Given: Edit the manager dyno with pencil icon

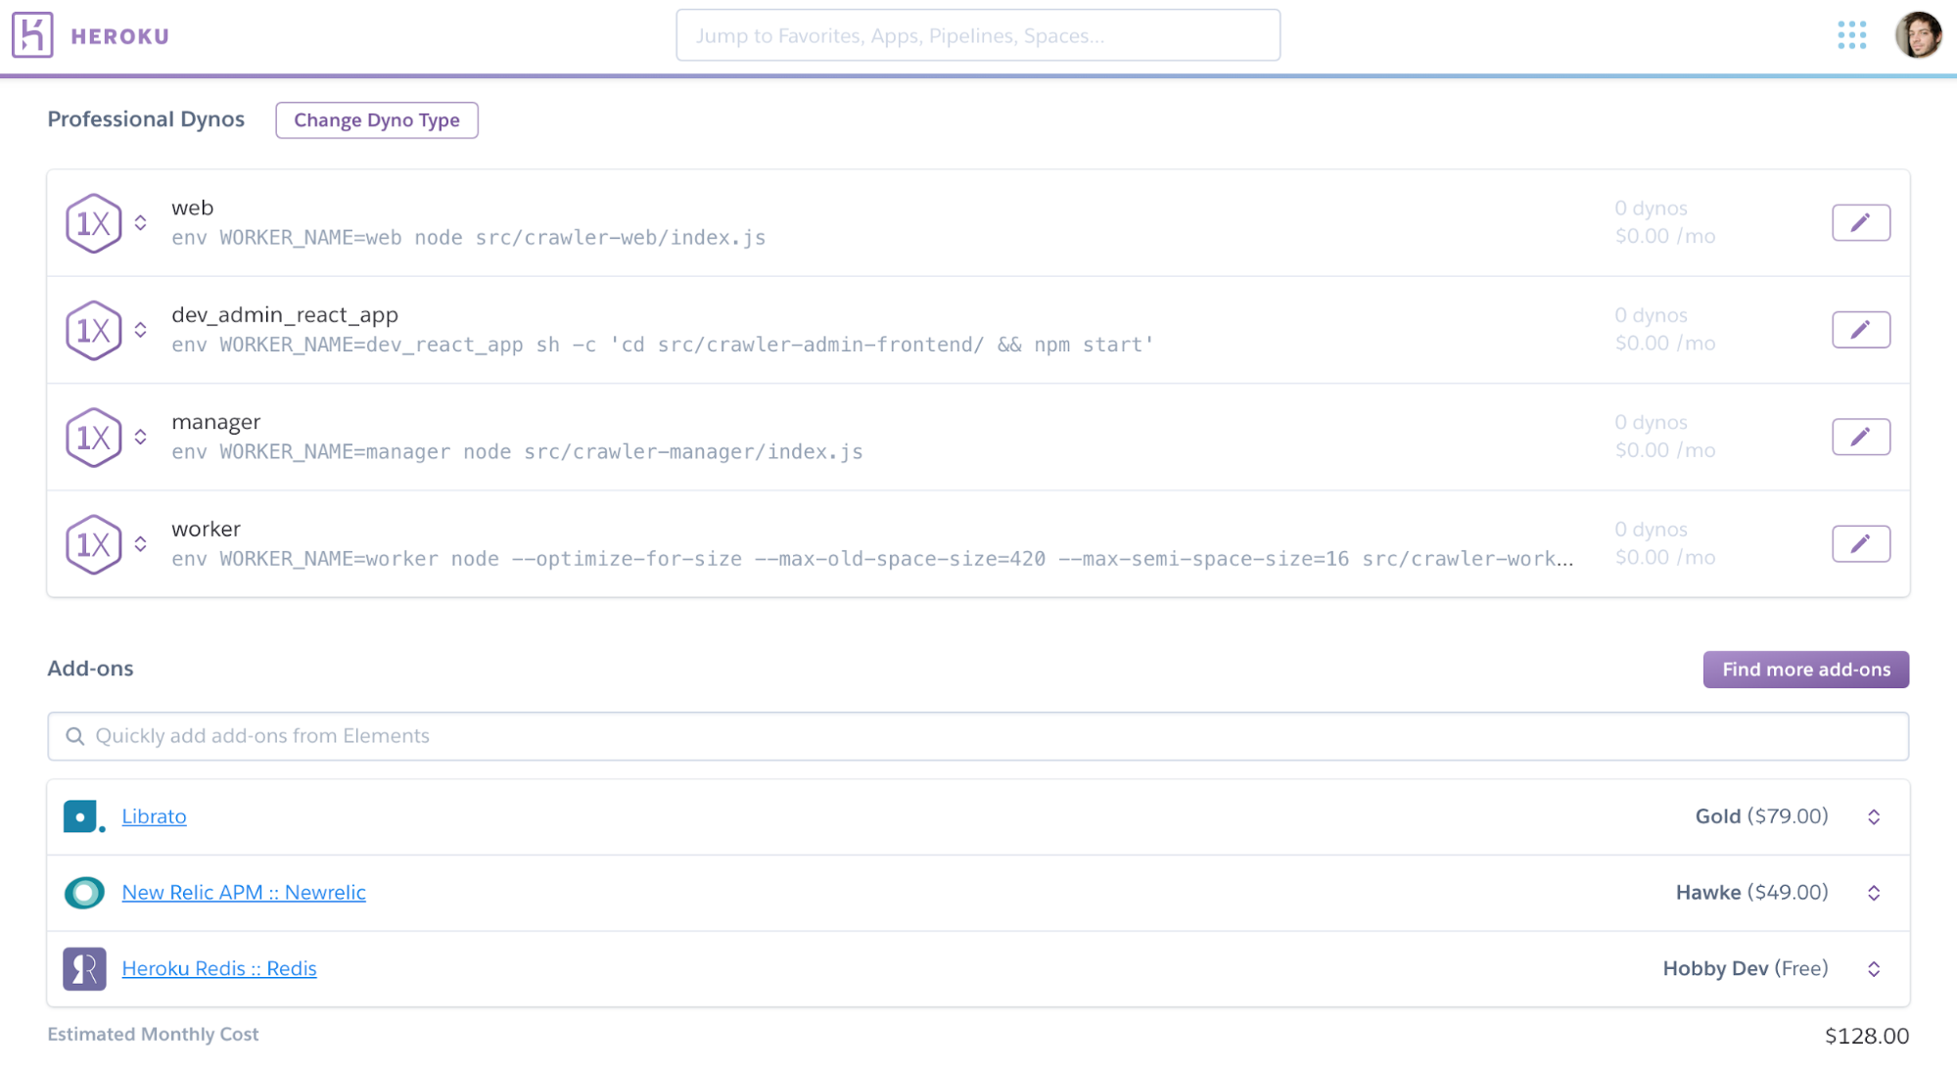Looking at the screenshot, I should point(1860,436).
